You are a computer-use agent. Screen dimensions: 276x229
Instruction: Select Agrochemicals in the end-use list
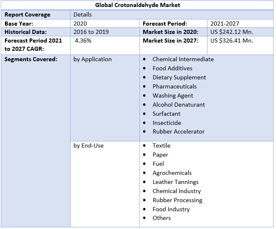tap(172, 173)
